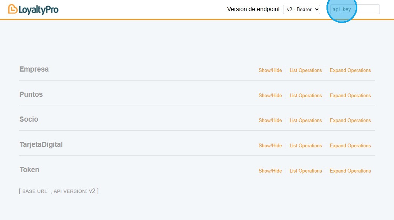This screenshot has height=220, width=394.
Task: Expand Operations for TarjetaDigital
Action: click(x=350, y=146)
